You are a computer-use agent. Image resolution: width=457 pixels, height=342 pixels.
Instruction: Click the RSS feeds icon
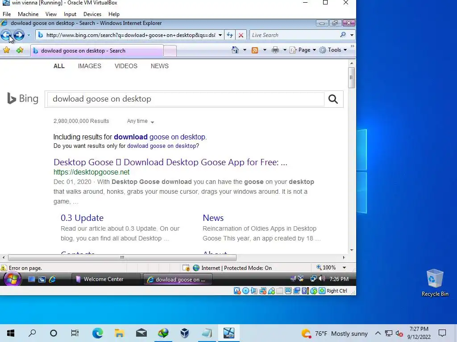(x=255, y=50)
